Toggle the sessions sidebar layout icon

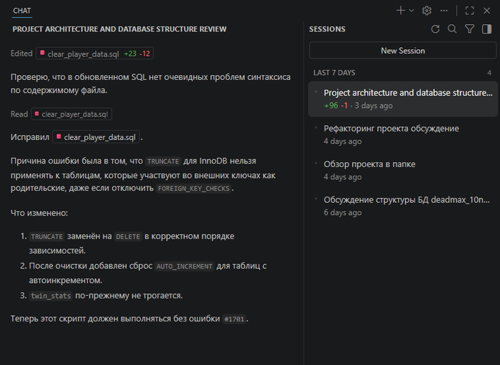[486, 29]
